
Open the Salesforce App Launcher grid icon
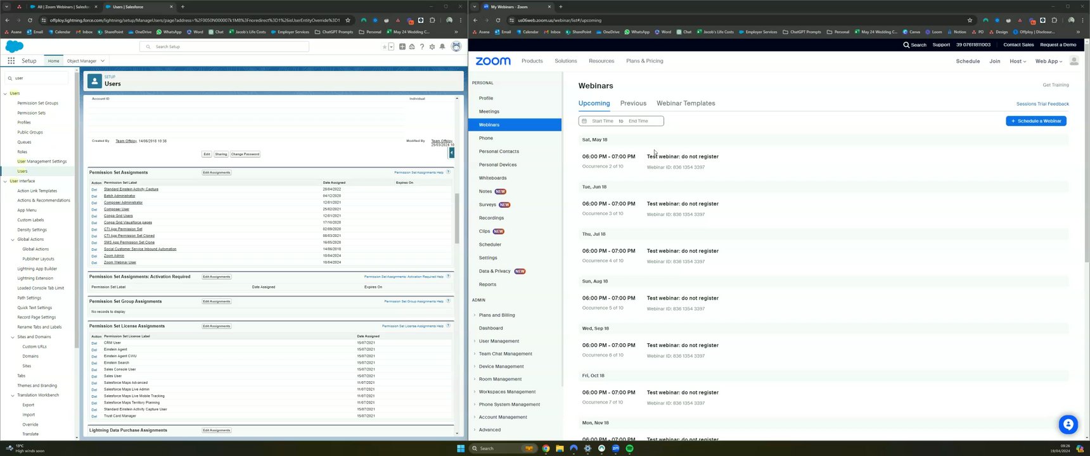tap(11, 61)
